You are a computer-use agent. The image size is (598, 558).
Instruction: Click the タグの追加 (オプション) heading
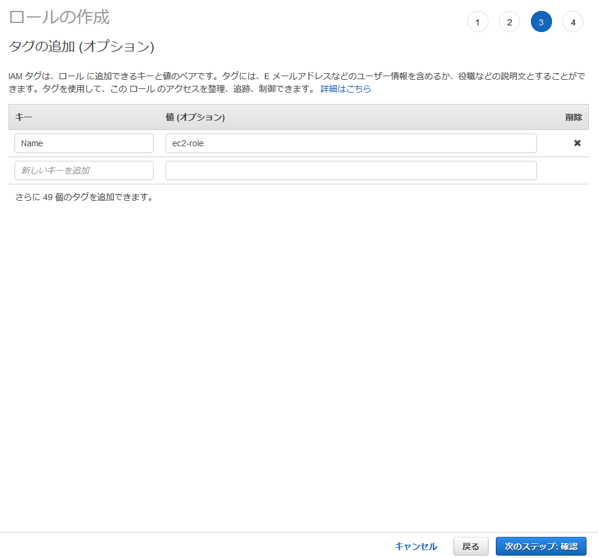82,47
